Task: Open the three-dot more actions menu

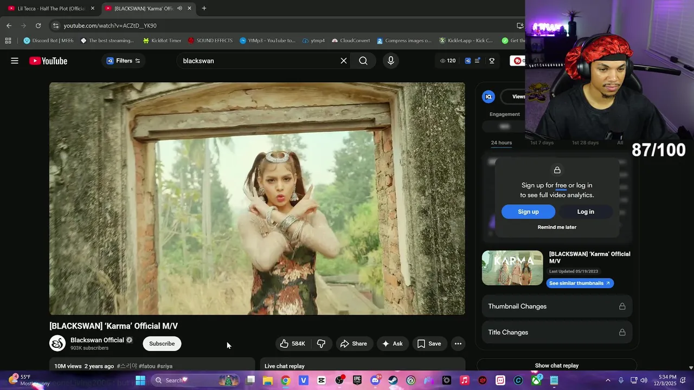Action: coord(458,343)
